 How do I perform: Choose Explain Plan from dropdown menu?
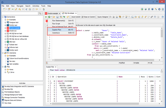62,30
